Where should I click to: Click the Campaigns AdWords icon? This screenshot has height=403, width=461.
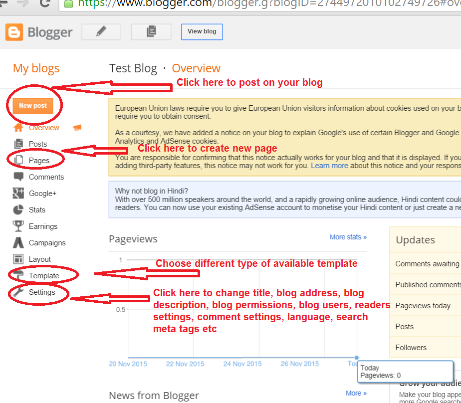(18, 242)
